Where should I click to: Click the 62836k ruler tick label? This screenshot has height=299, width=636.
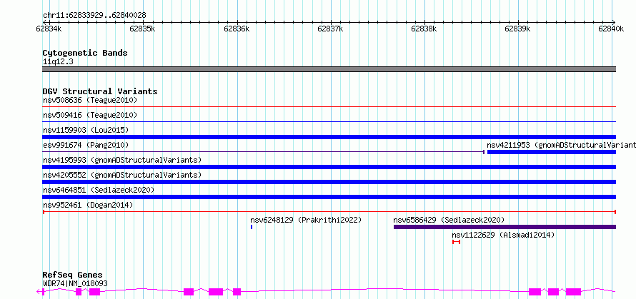point(237,29)
